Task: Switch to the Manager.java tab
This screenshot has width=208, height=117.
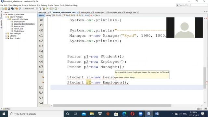Action: coord(131,12)
